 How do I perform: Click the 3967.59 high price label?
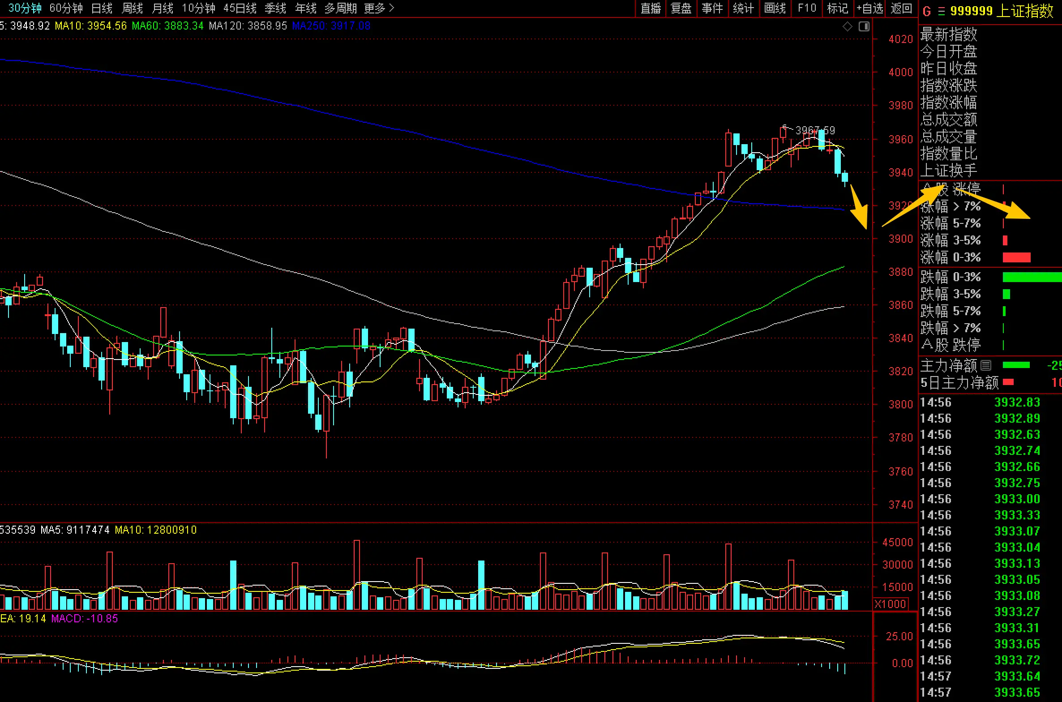point(815,130)
